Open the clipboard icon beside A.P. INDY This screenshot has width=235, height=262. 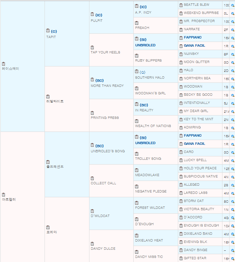tap(137, 6)
